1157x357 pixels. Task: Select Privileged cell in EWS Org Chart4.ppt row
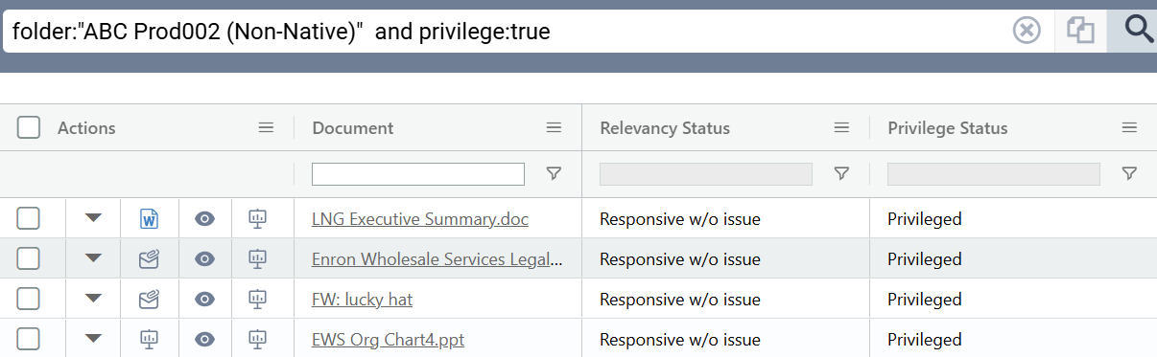pyautogui.click(x=1013, y=339)
